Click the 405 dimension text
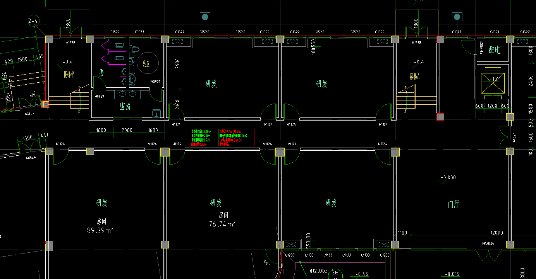The height and width of the screenshot is (279, 536). point(39,57)
